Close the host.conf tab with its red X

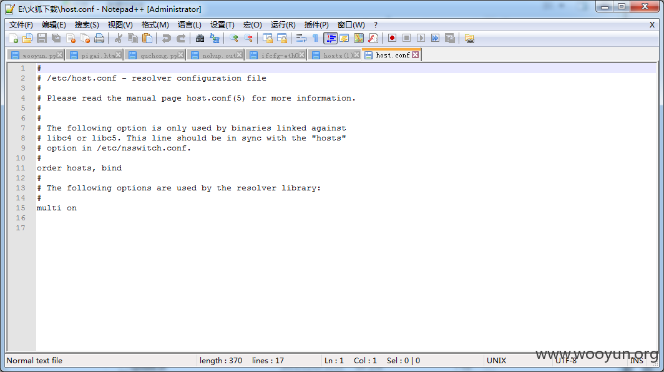pos(416,55)
